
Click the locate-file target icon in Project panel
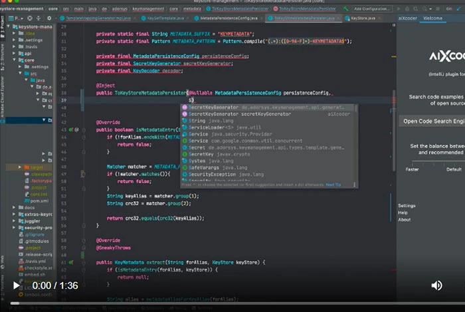[x=30, y=19]
